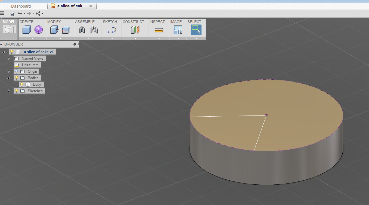Select the Box tool under CREATE
Image resolution: width=369 pixels, height=205 pixels.
(26, 30)
